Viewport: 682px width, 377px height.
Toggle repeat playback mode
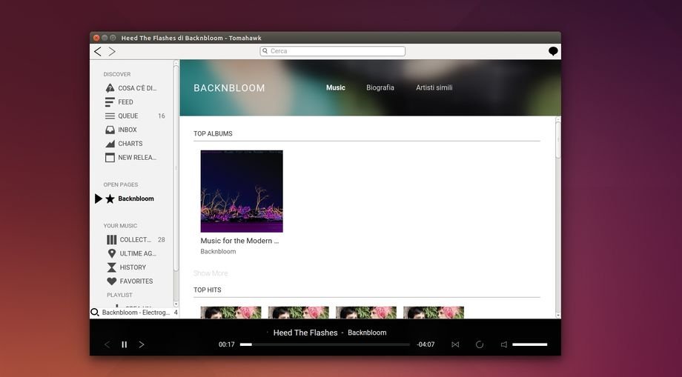tap(480, 344)
